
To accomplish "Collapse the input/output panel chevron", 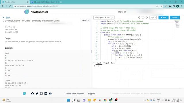I will click(94, 63).
